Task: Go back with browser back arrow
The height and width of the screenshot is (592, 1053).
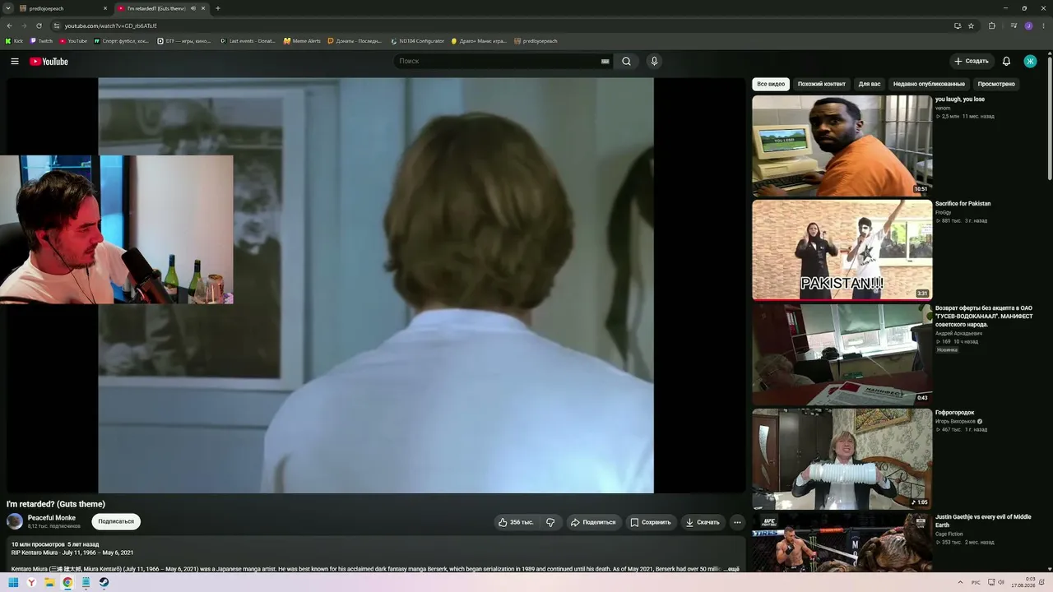Action: coord(9,25)
